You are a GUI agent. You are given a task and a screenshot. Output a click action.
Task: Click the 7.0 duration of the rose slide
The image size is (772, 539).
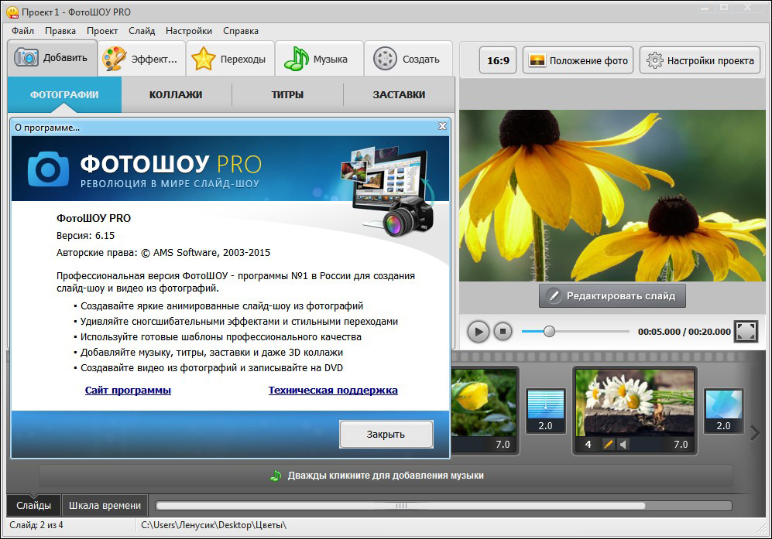(503, 444)
